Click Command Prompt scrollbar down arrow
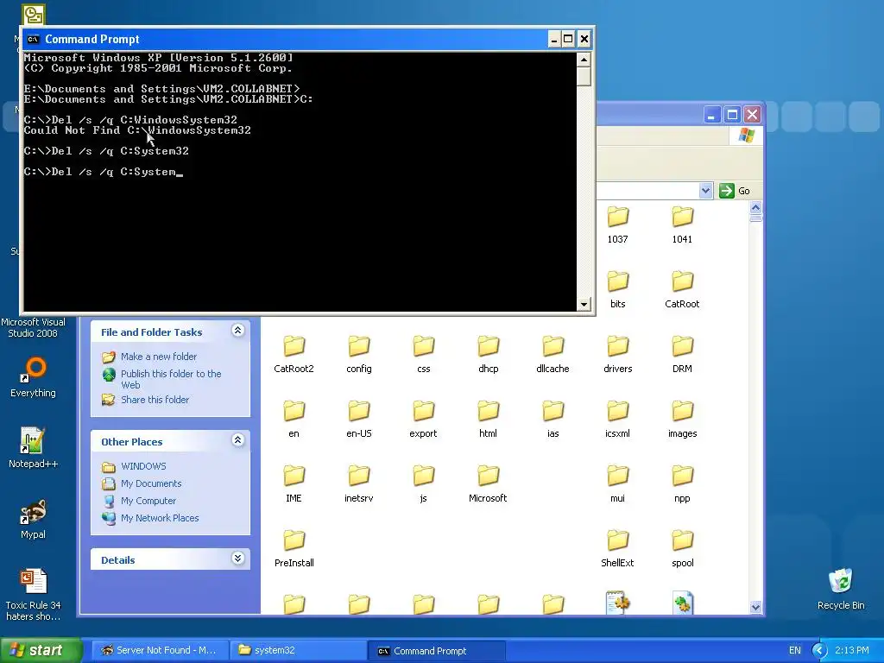Image resolution: width=884 pixels, height=663 pixels. click(x=584, y=305)
